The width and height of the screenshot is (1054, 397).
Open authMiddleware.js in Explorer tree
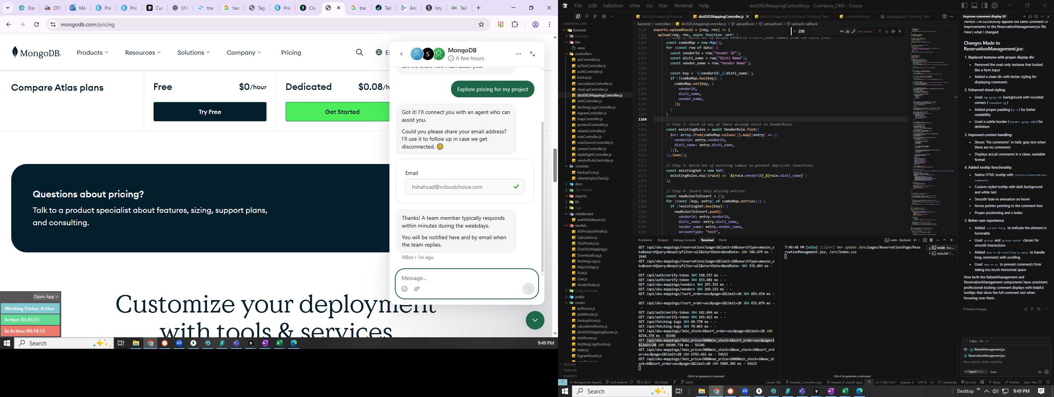591,220
